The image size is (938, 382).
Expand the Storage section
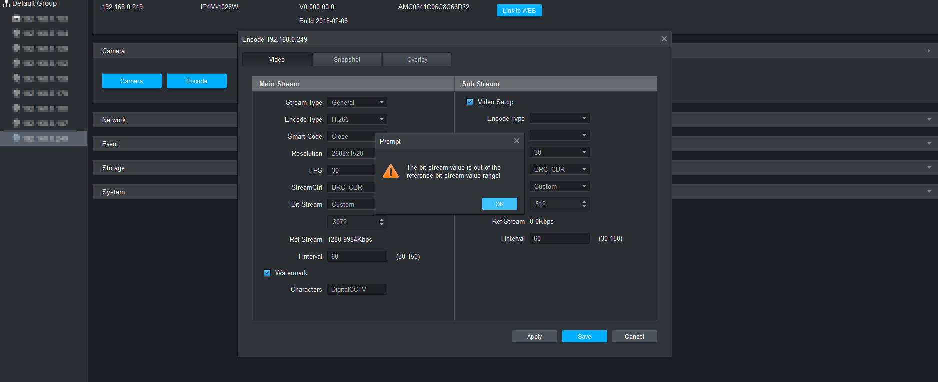click(x=165, y=168)
